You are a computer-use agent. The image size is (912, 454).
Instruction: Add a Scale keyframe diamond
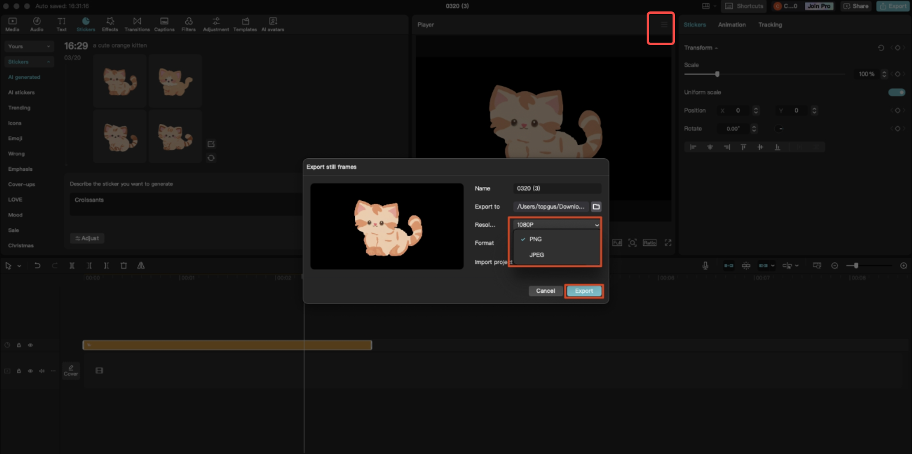point(897,74)
